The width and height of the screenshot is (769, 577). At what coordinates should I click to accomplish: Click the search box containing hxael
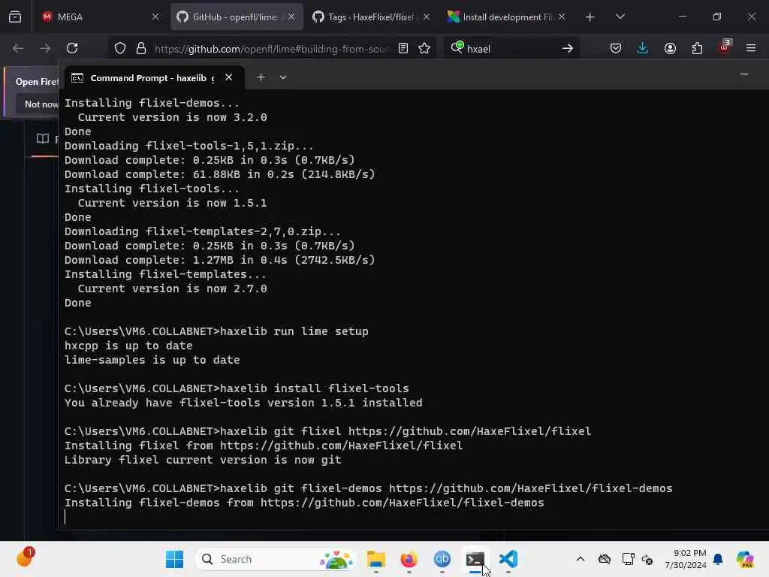coord(511,49)
